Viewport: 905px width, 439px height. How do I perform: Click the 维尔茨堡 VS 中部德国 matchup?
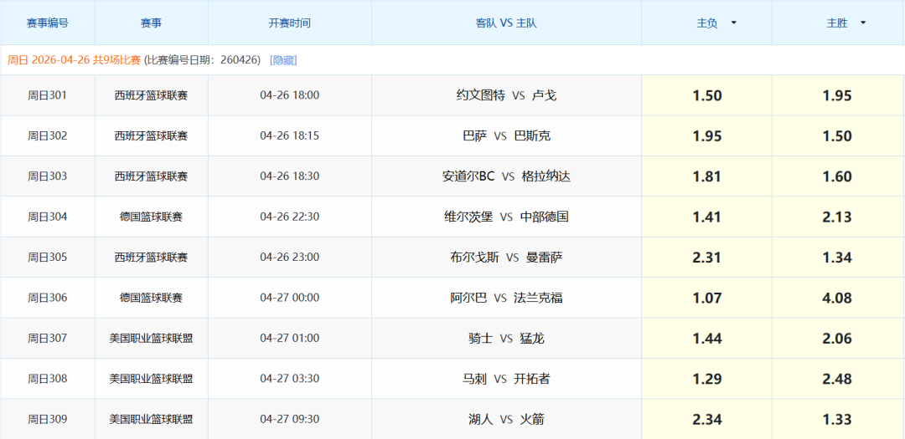click(506, 217)
